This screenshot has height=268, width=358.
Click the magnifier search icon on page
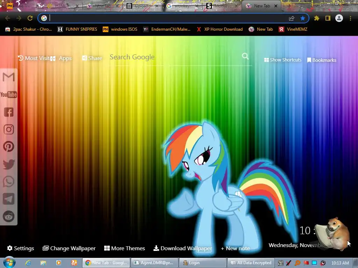coord(245,56)
